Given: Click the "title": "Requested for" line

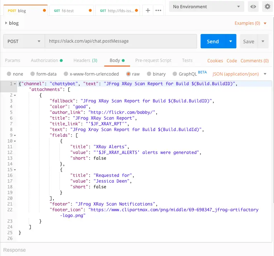Looking at the screenshot, I should click(102, 175).
